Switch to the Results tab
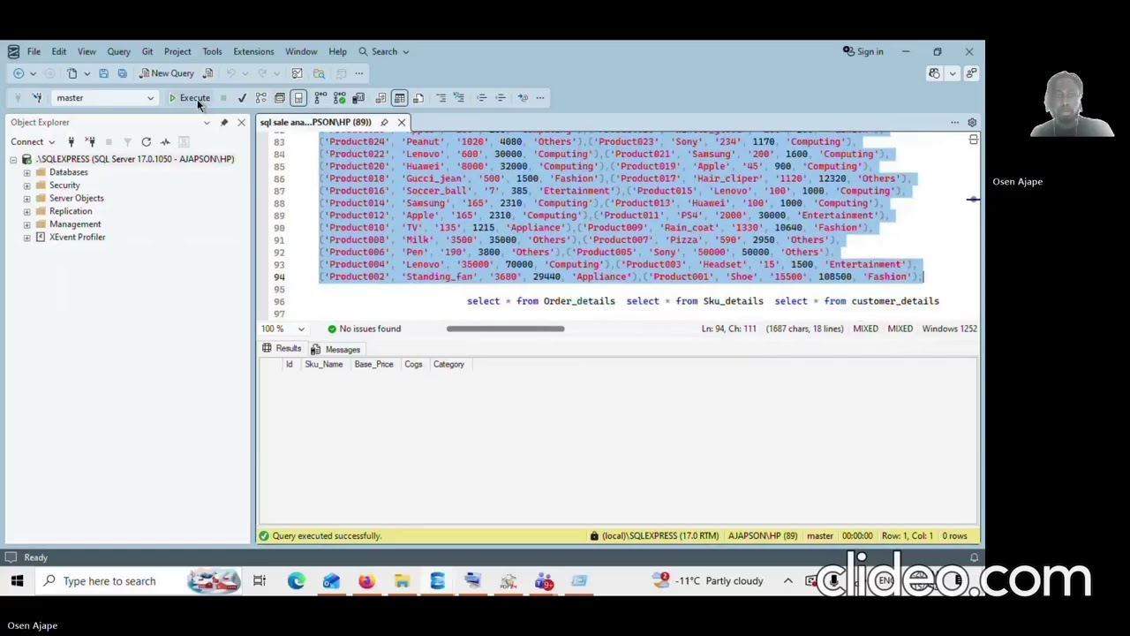Image resolution: width=1130 pixels, height=636 pixels. tap(282, 349)
